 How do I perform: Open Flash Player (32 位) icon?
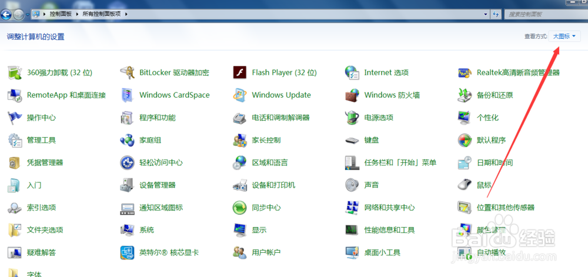point(240,72)
